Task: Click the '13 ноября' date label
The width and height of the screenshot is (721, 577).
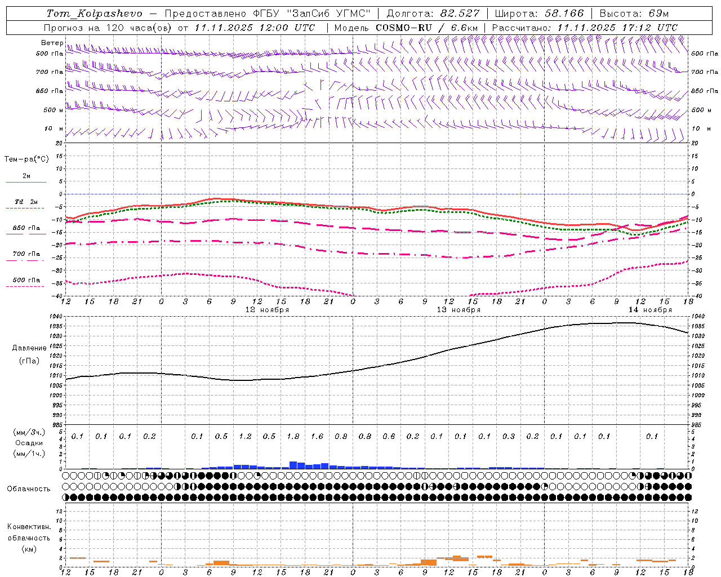Action: coord(459,310)
